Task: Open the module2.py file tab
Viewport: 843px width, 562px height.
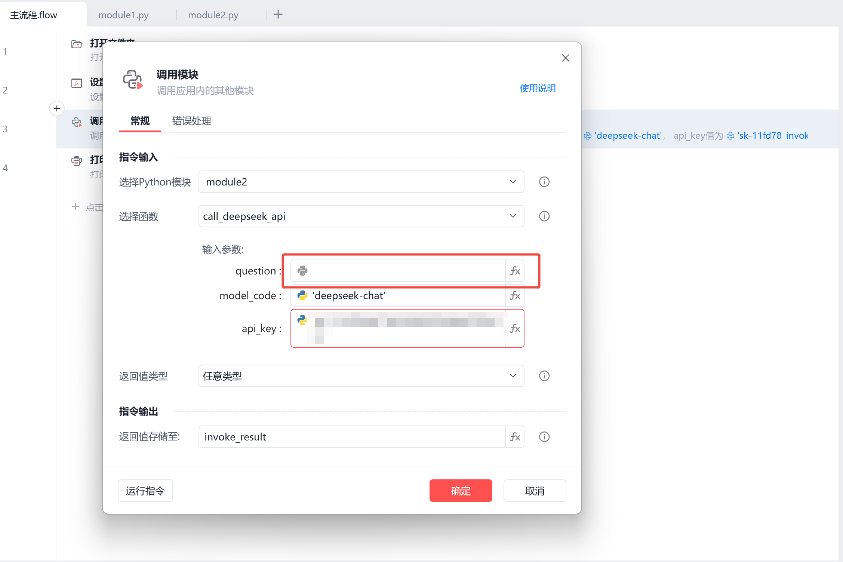Action: tap(213, 15)
